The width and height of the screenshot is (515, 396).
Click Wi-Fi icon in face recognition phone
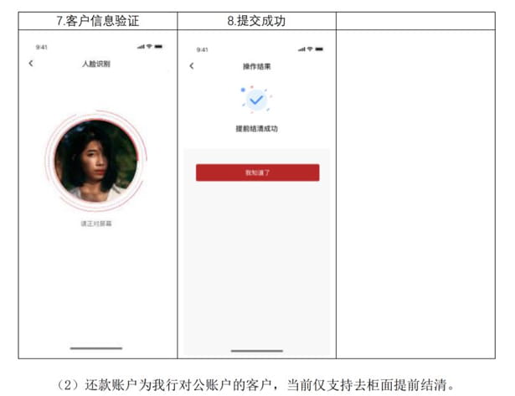tap(149, 46)
